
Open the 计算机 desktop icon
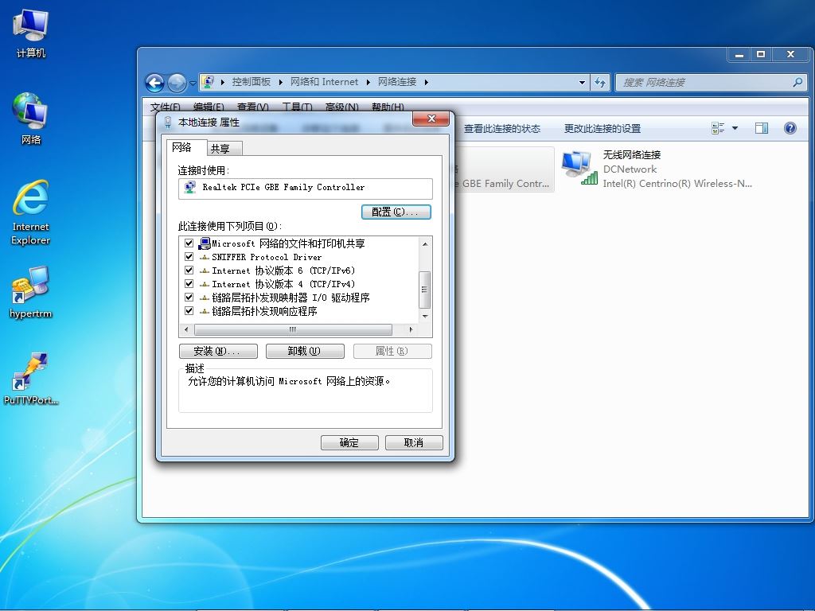click(x=31, y=33)
